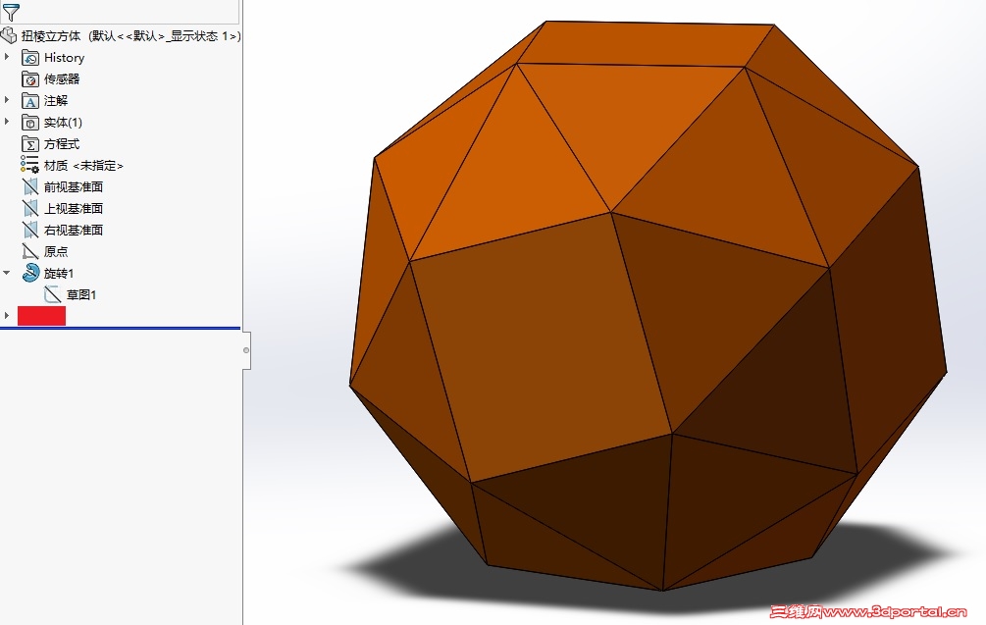986x625 pixels.
Task: Expand the red-highlighted feature node
Action: [7, 315]
